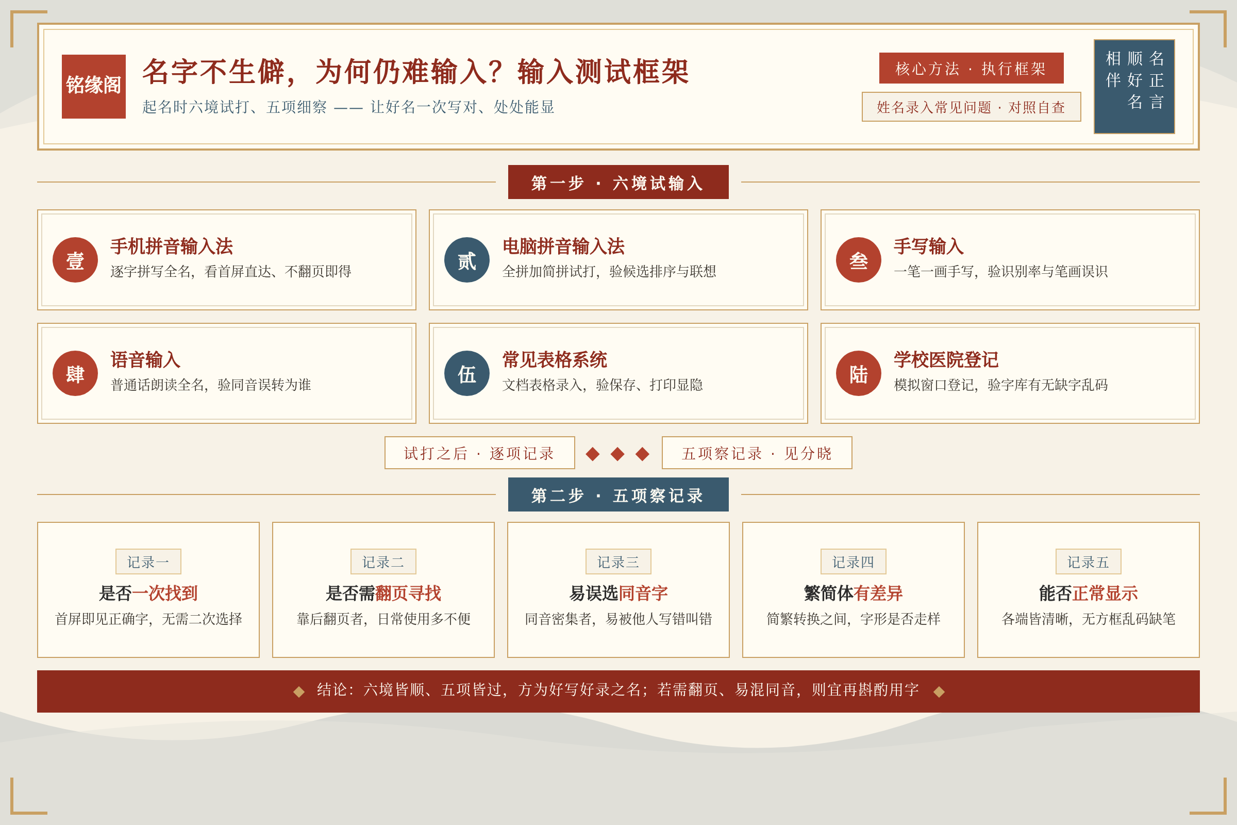Click the heading 是否需翻页寻找

[x=383, y=593]
